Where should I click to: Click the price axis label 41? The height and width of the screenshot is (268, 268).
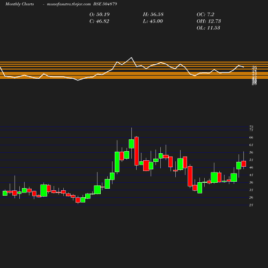[251, 175]
